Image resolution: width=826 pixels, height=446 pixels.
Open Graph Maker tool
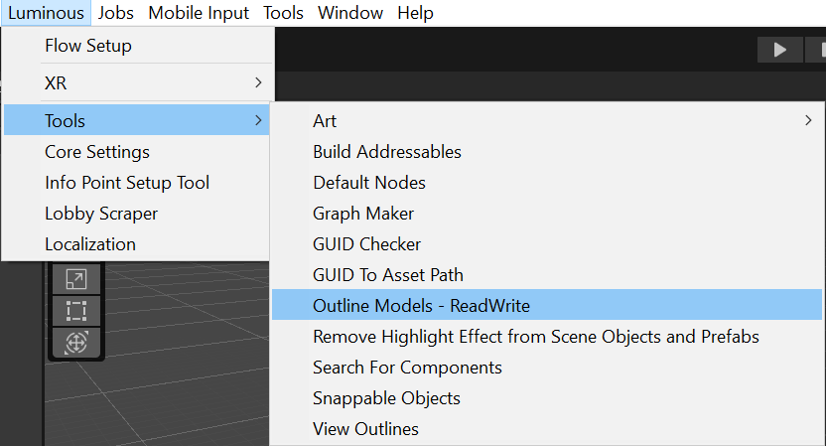click(x=363, y=214)
